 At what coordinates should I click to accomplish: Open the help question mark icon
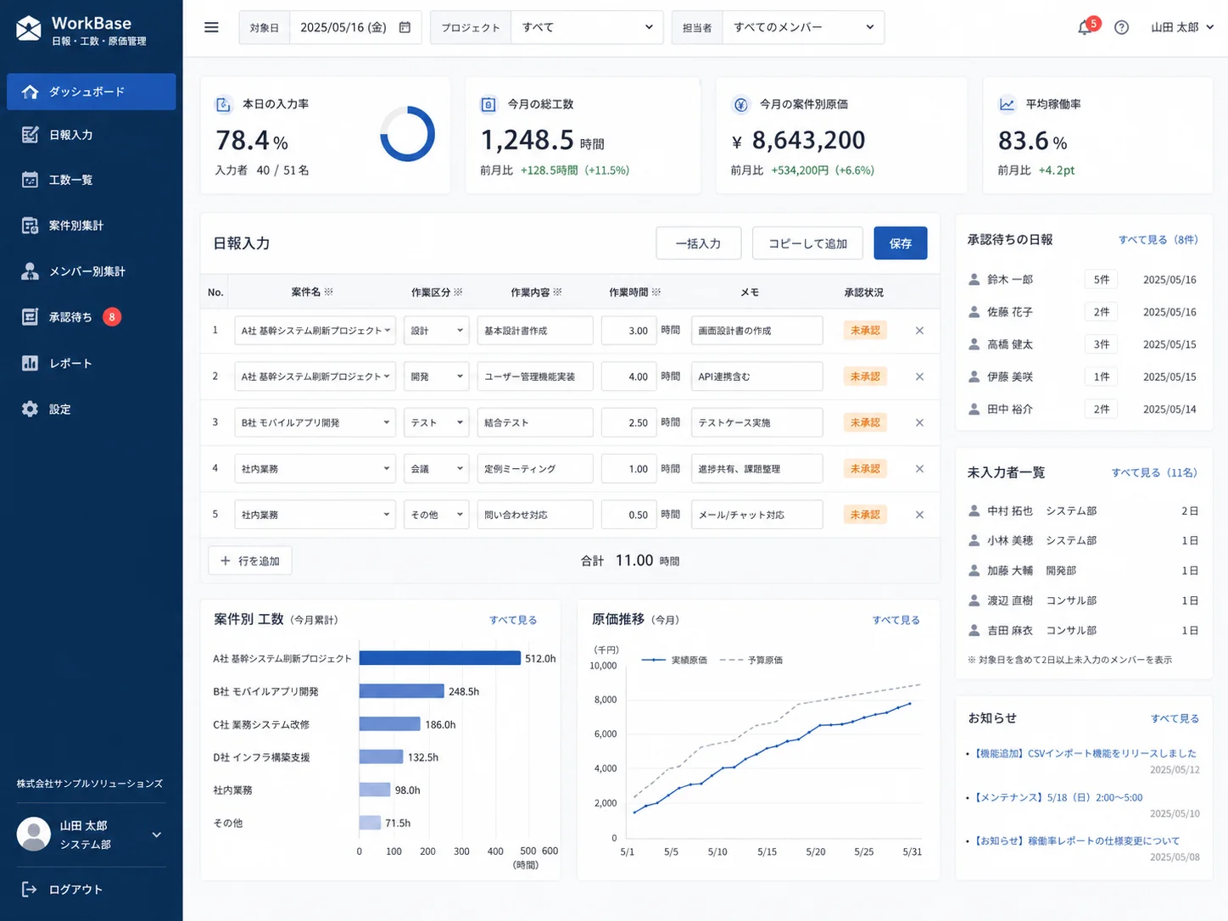point(1121,27)
